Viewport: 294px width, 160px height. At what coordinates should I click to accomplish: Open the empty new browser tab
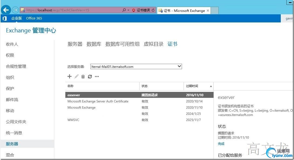(215, 11)
